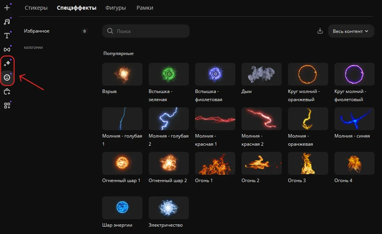Select the Молния - голубая 2 thumbnail
Viewport: 382px width, 234px height.
coord(169,119)
